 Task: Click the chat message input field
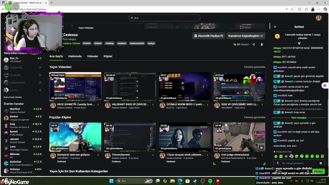(299, 163)
